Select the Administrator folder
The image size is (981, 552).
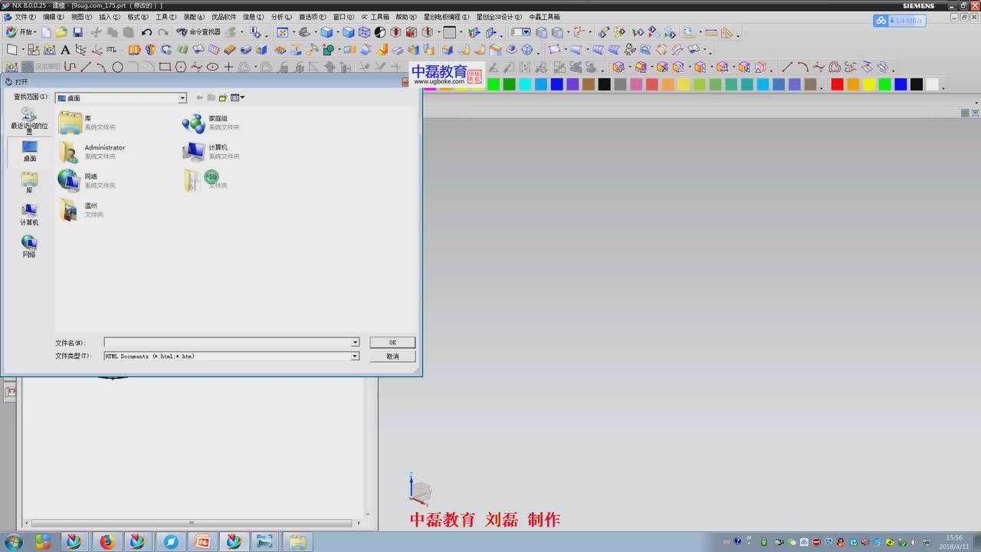coord(92,151)
